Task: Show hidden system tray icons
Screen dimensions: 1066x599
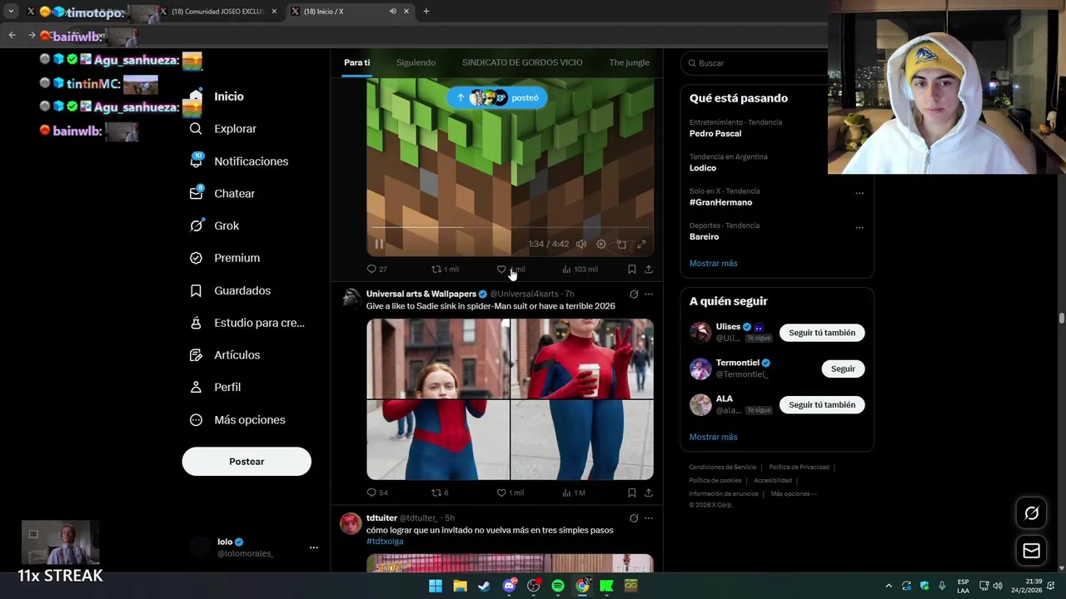Action: coord(889,586)
